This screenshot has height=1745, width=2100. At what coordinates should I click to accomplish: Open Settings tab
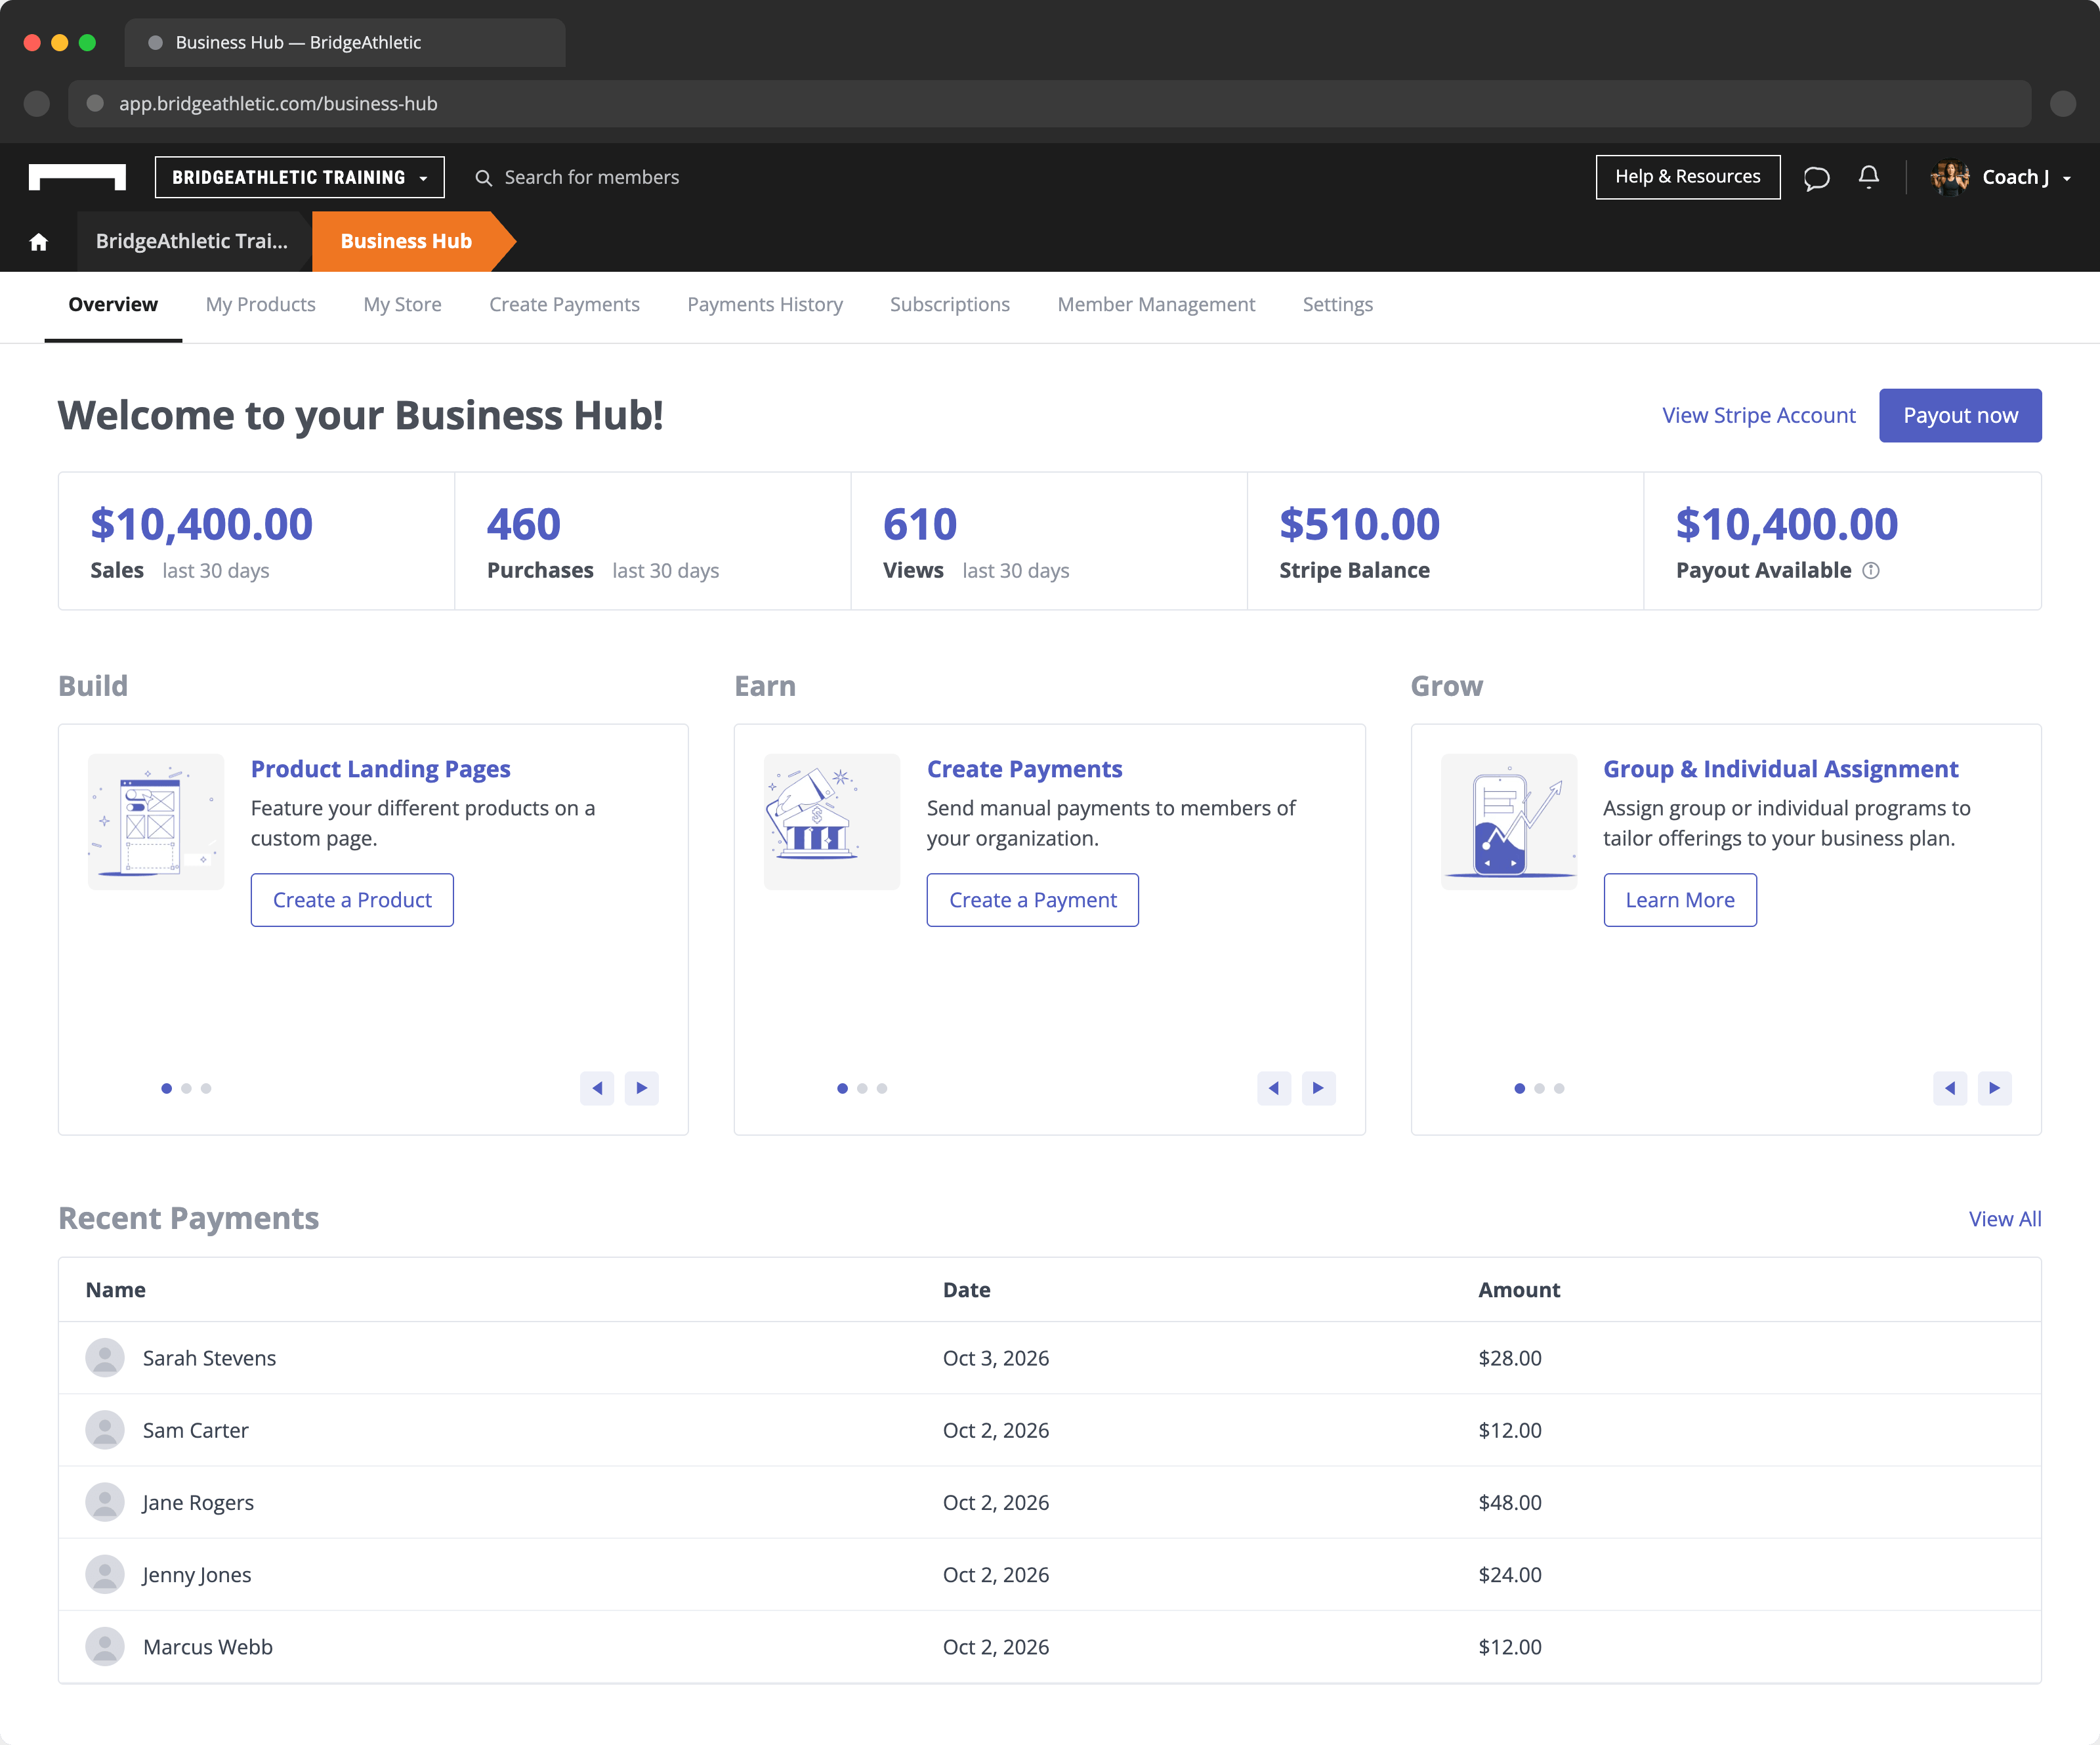tap(1338, 304)
